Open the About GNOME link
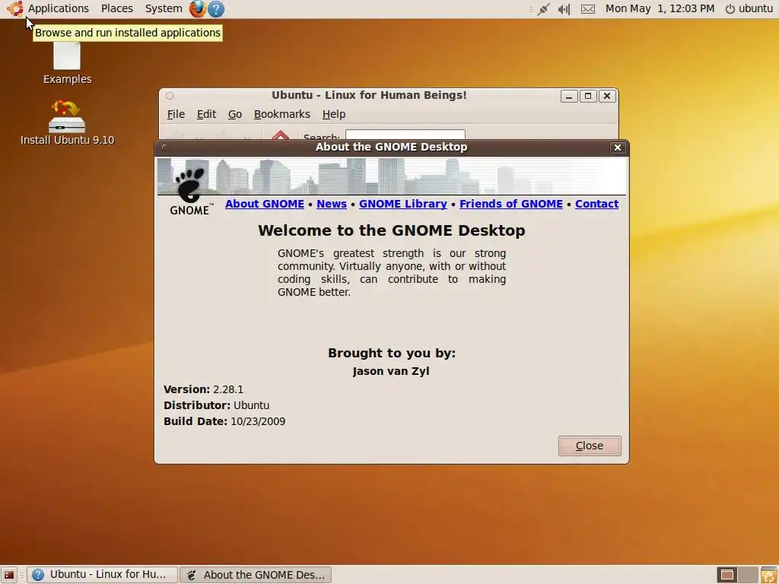This screenshot has height=584, width=779. pyautogui.click(x=264, y=204)
